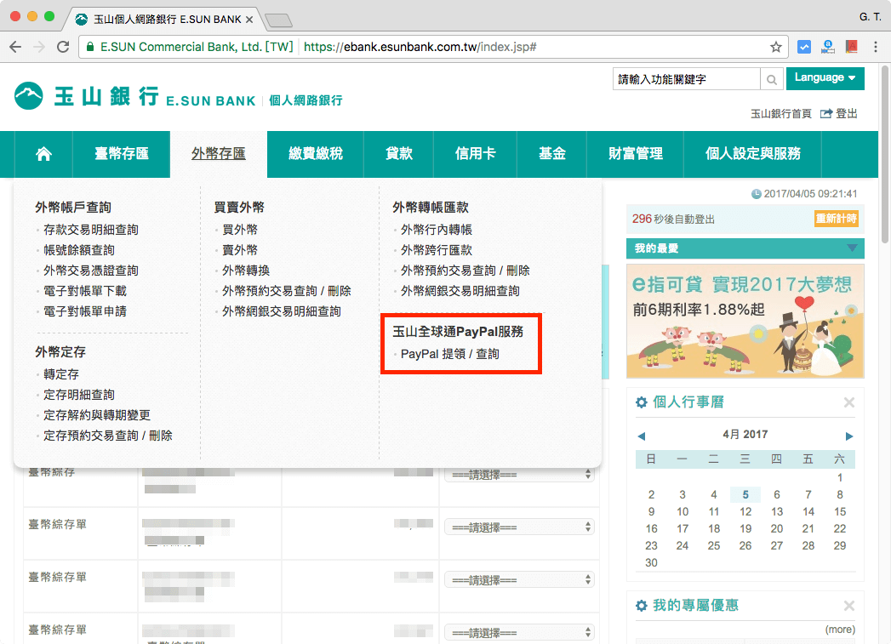Click PayPal 提領 / 查詢 link
This screenshot has height=644, width=891.
point(450,353)
